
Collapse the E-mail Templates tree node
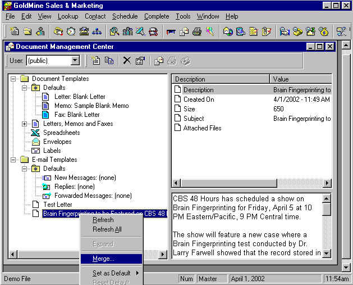click(13, 160)
